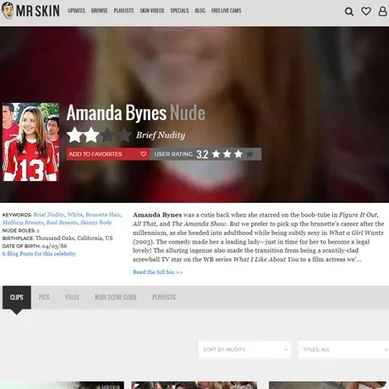Go to Blog in navigation
The width and height of the screenshot is (389, 389).
pyautogui.click(x=200, y=11)
